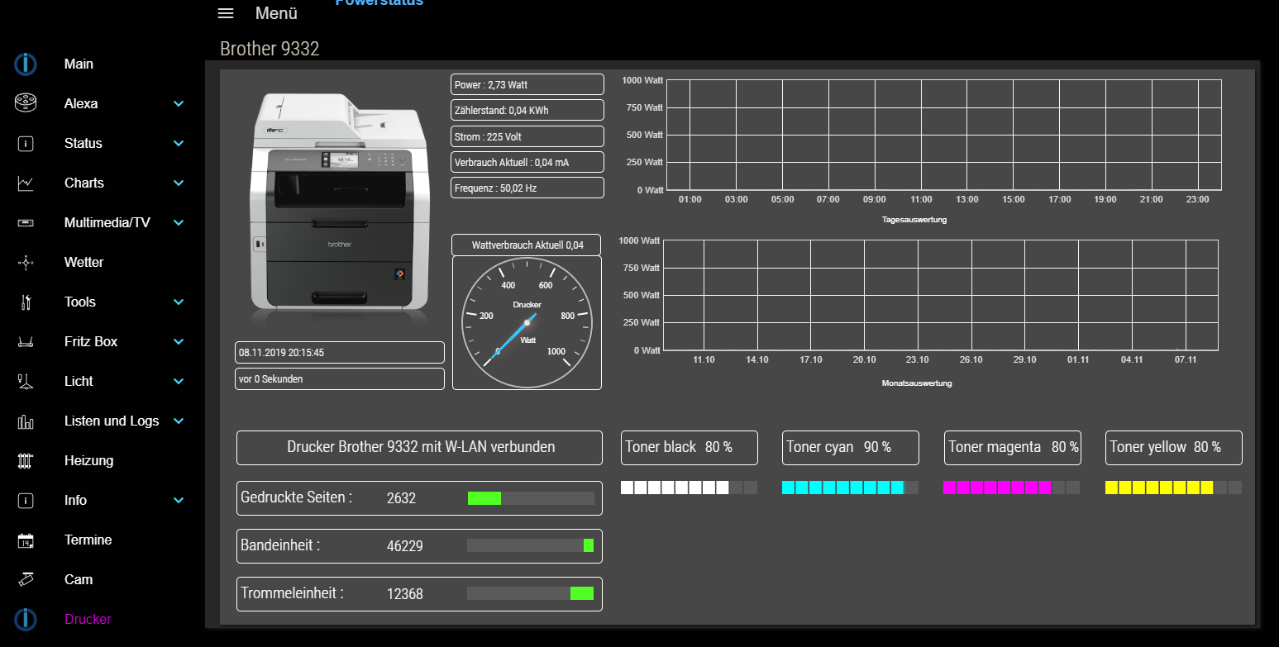Click the W-LAN verbunden status box

click(420, 447)
